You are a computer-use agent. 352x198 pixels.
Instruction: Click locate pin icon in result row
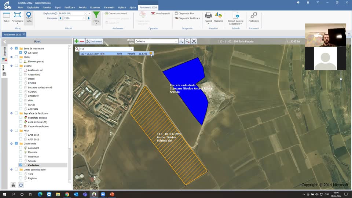(x=151, y=54)
